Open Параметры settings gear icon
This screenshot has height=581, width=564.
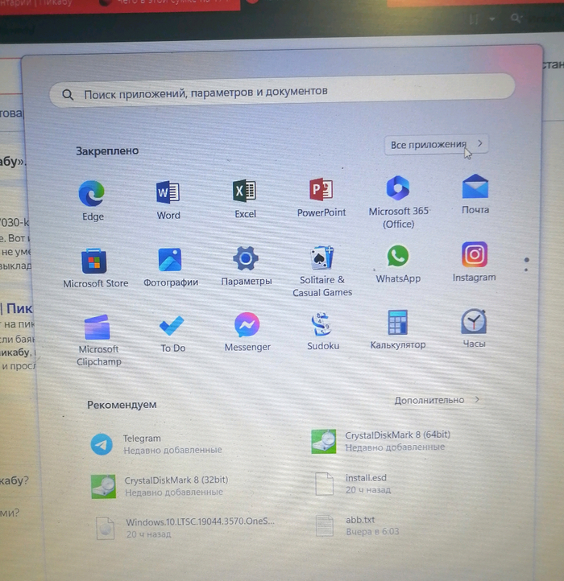(246, 259)
